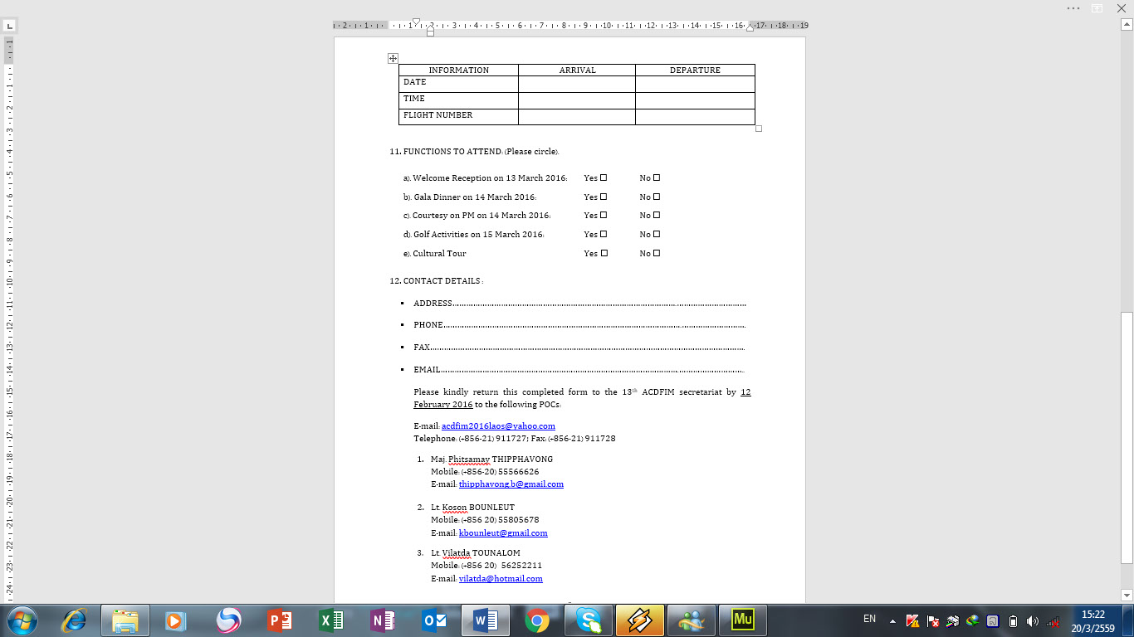Click the table move handle icon
The image size is (1134, 637).
pyautogui.click(x=393, y=58)
